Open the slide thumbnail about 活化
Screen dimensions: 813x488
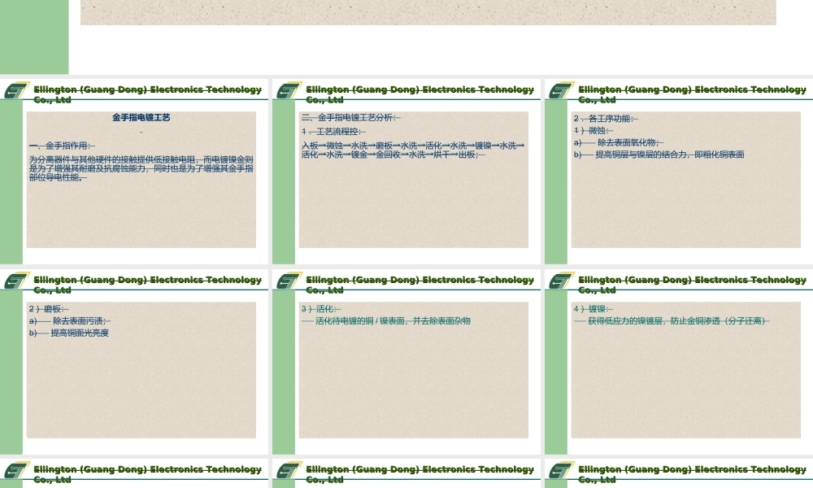(x=406, y=362)
